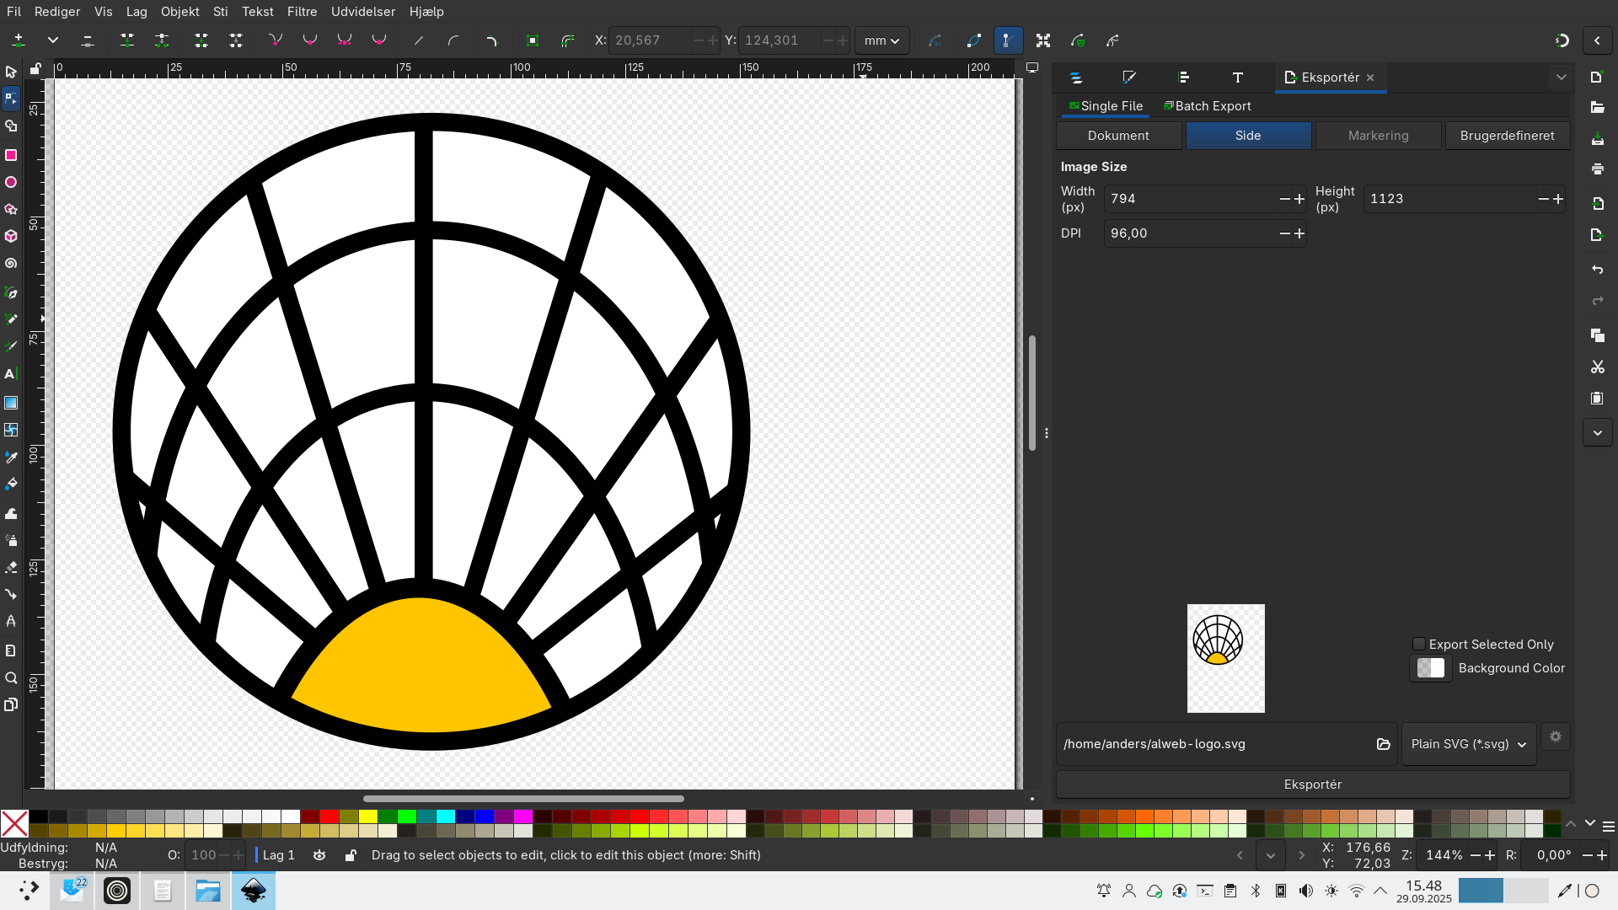
Task: Pick the Background Color swatch
Action: coord(1430,668)
